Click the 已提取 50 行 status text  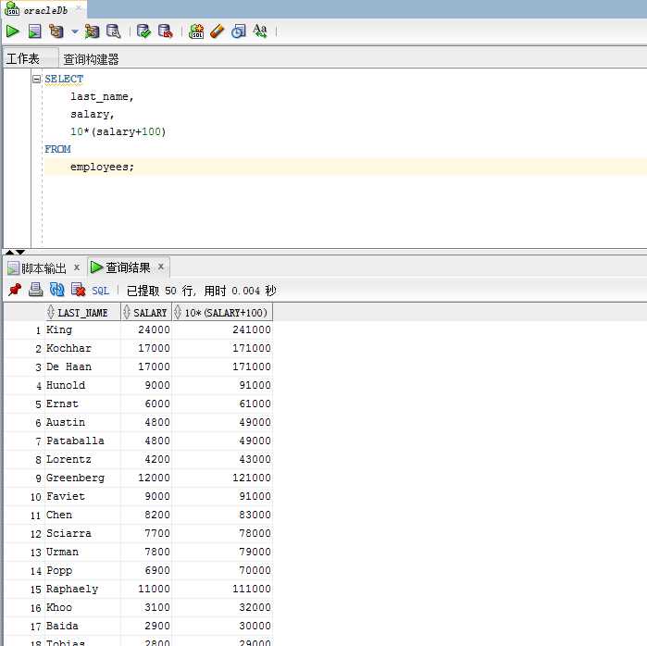tap(159, 291)
